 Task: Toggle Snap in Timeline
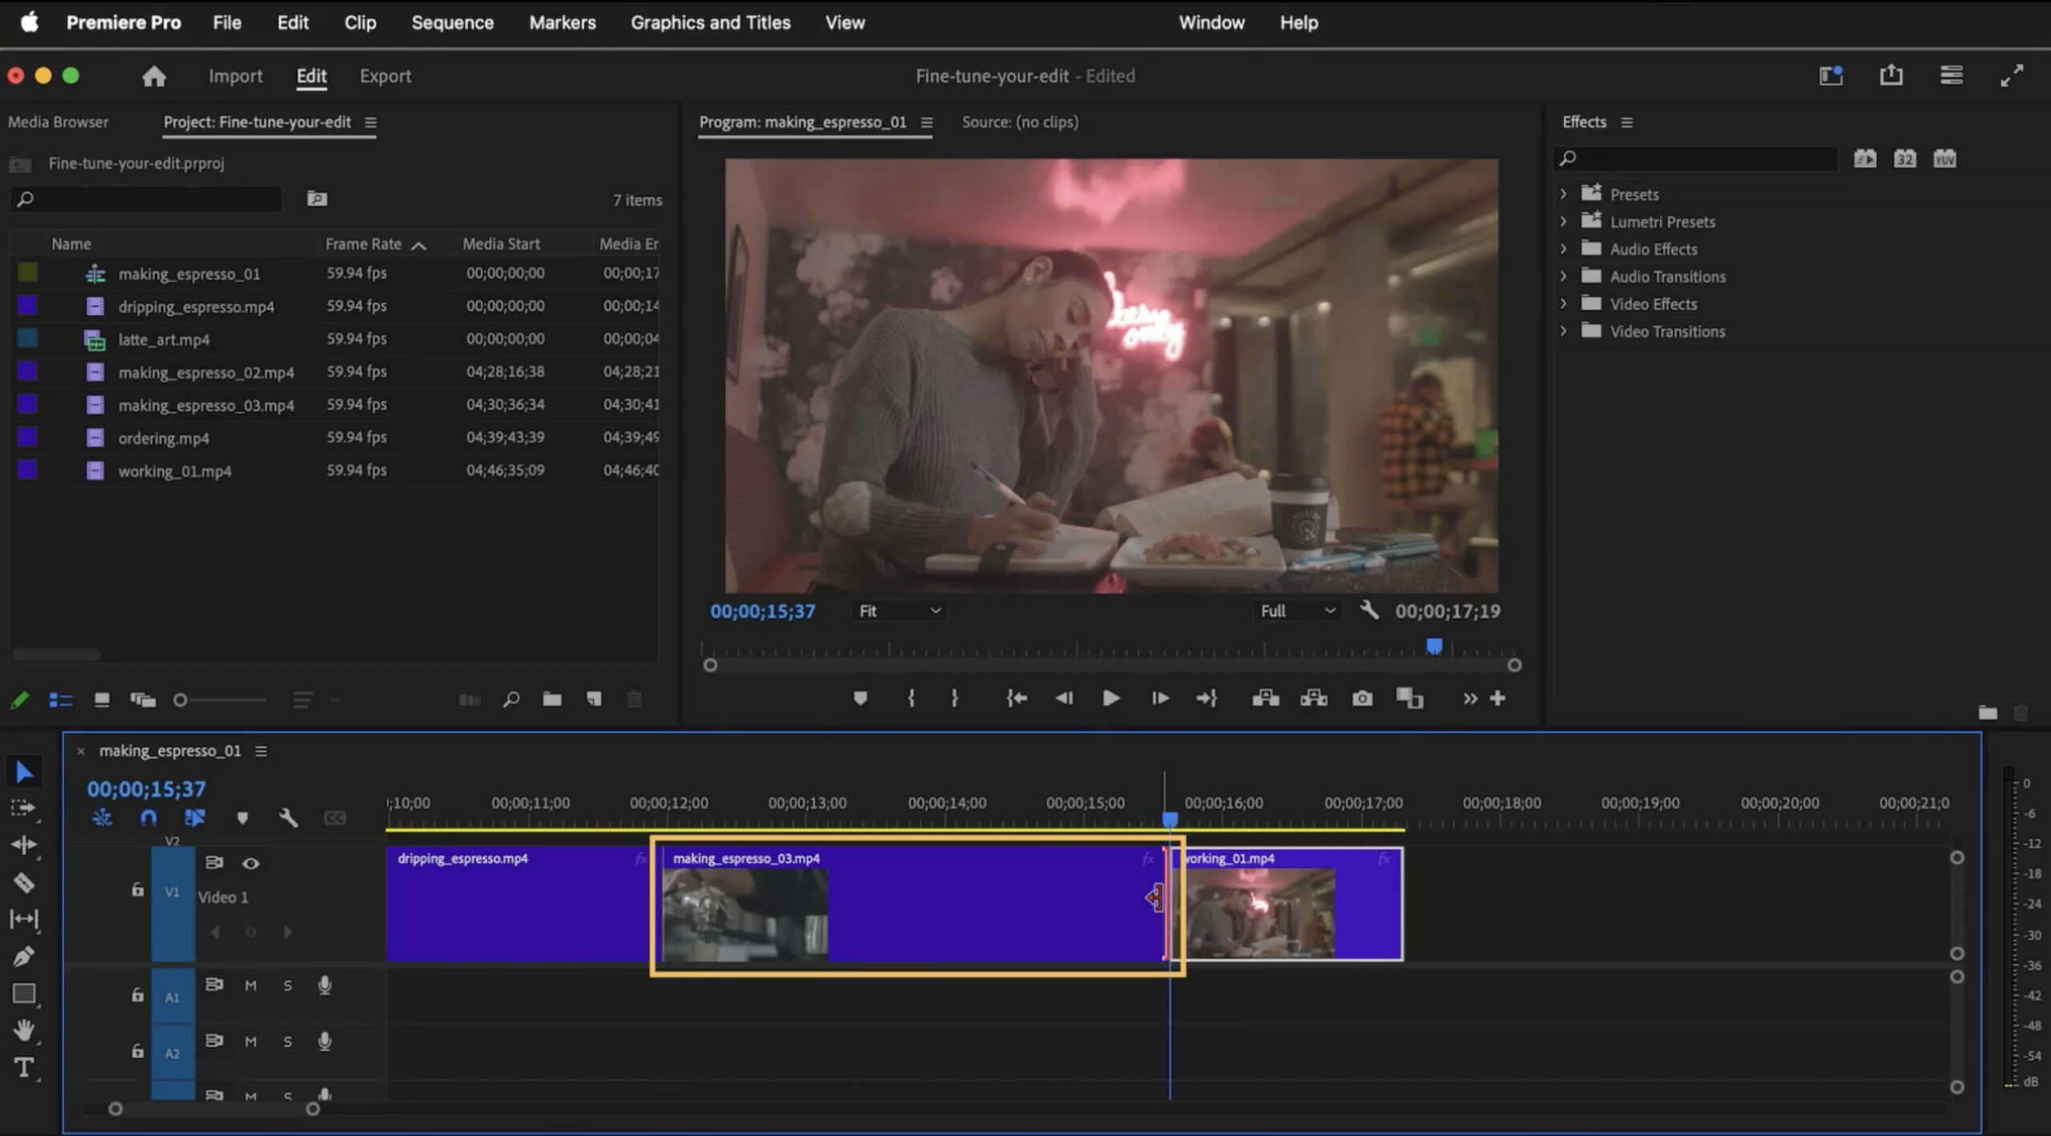pos(149,818)
